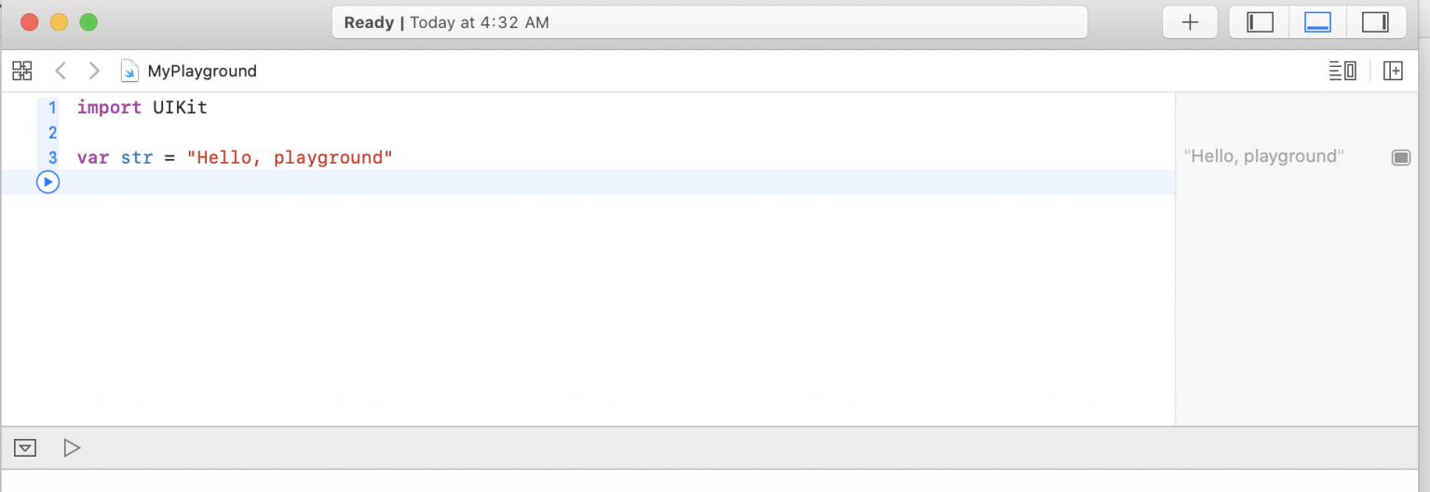Toggle the Inspectors right panel
The image size is (1430, 492).
pyautogui.click(x=1375, y=23)
